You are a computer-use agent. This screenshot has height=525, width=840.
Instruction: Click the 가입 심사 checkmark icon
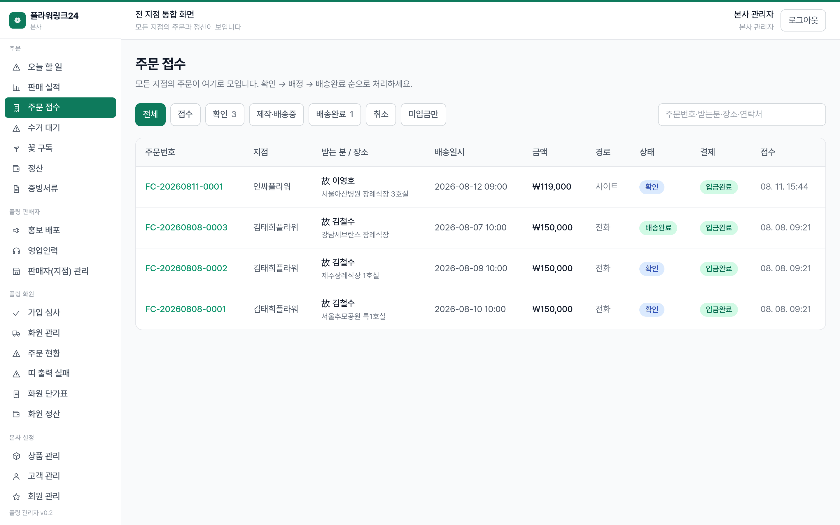[16, 313]
